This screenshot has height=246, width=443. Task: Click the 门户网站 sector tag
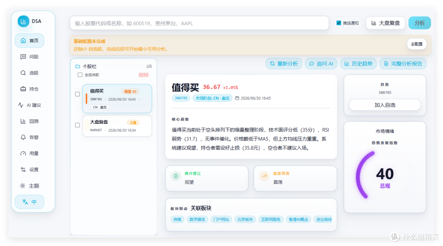pyautogui.click(x=221, y=219)
